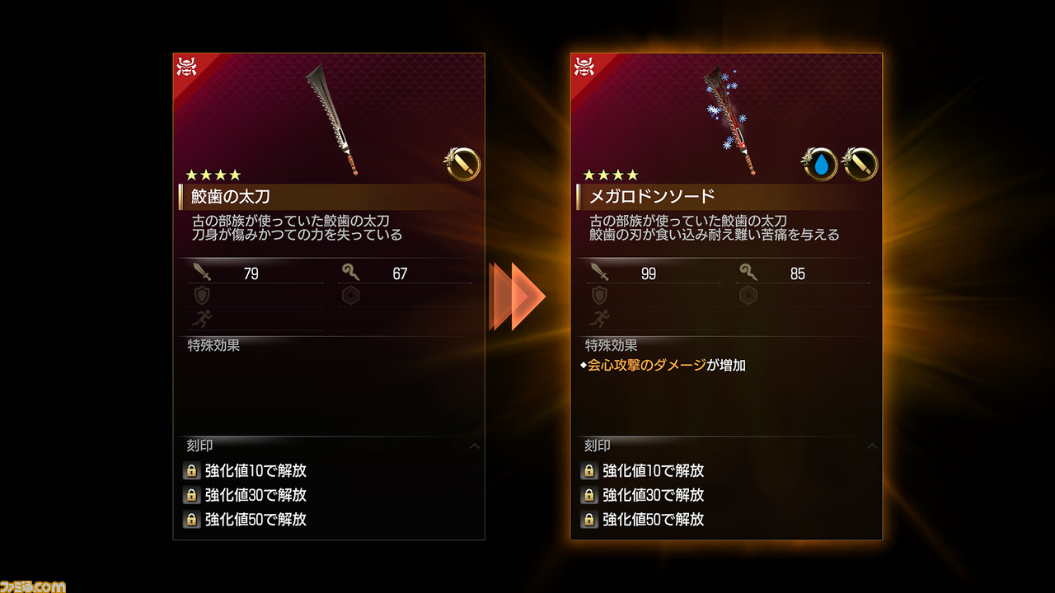Image resolution: width=1055 pixels, height=593 pixels.
Task: Select the 鮫歯の太刀 name header
Action: 330,197
